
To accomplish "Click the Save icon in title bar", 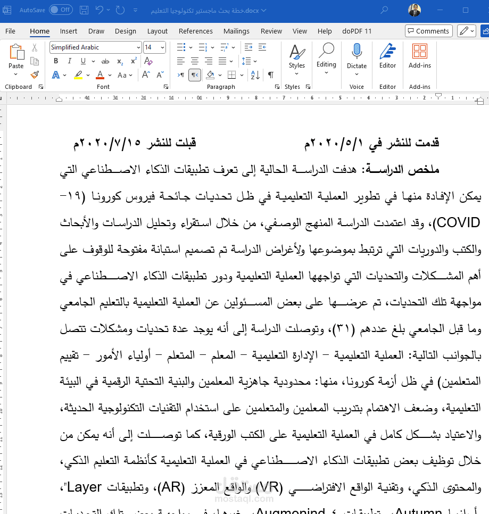I will click(84, 10).
